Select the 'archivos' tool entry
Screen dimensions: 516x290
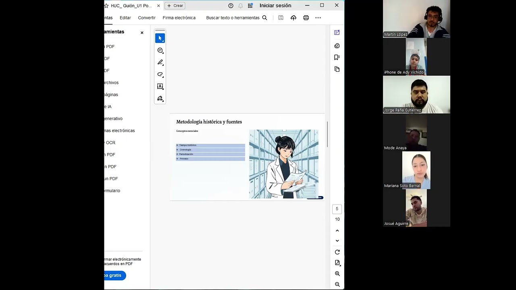[x=111, y=83]
